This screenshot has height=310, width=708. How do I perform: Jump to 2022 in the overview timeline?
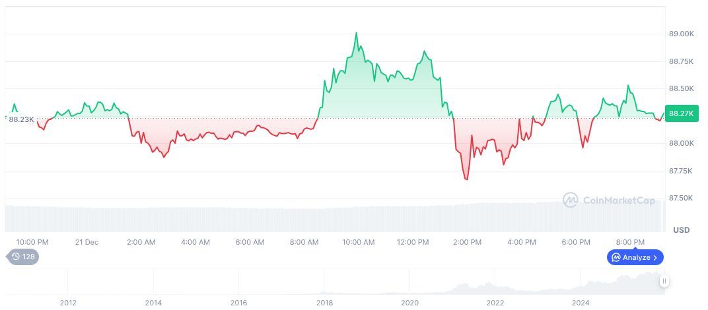pos(495,303)
